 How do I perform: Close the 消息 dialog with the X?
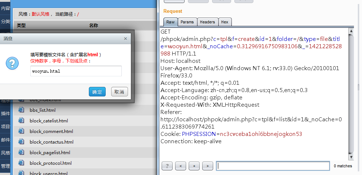pyautogui.click(x=125, y=38)
